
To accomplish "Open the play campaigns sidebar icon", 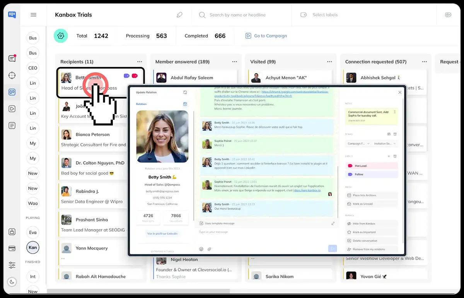I will (x=12, y=109).
